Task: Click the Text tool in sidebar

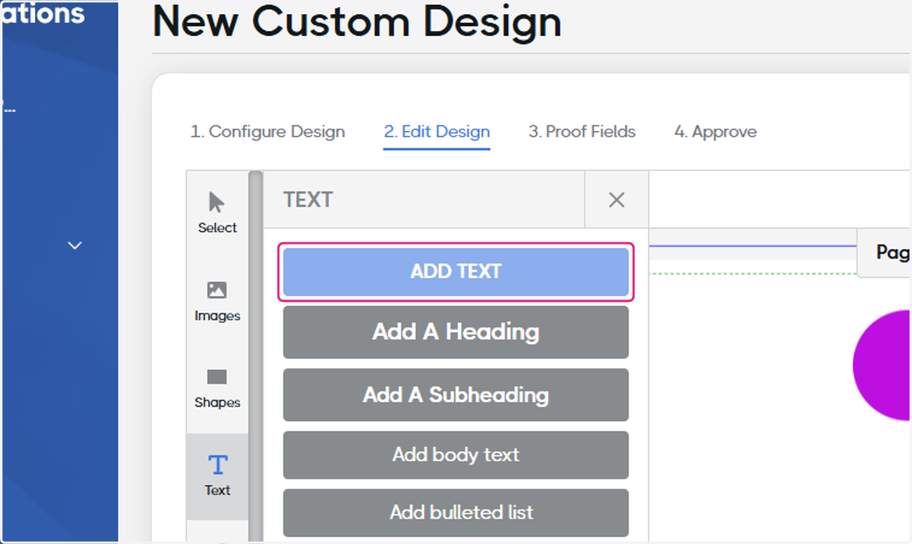Action: [217, 476]
